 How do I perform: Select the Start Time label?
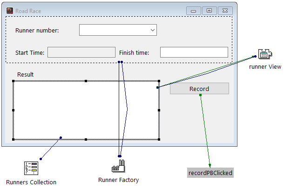30,52
